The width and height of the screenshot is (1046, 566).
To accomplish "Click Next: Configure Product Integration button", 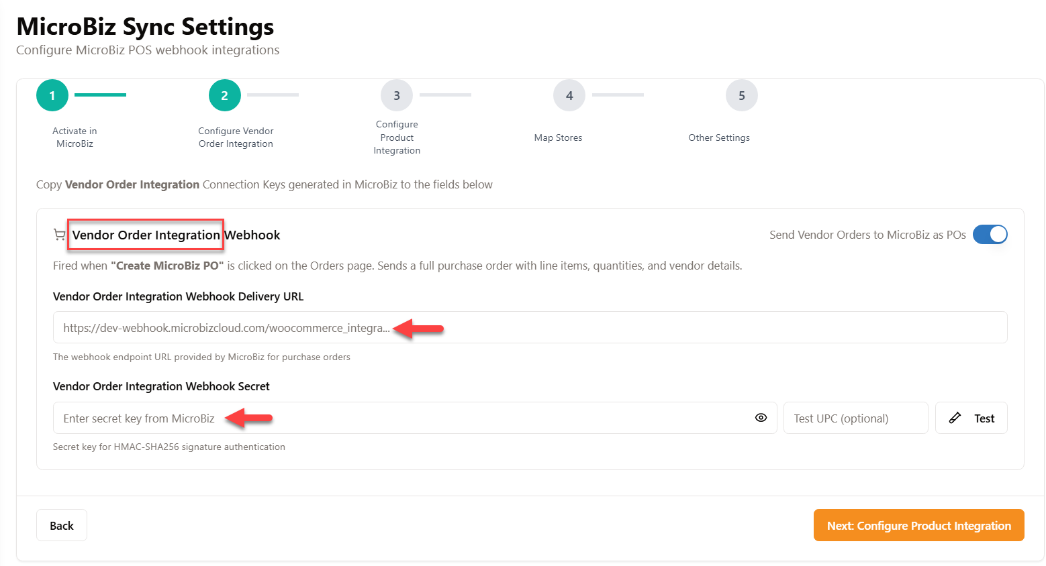I will tap(918, 525).
